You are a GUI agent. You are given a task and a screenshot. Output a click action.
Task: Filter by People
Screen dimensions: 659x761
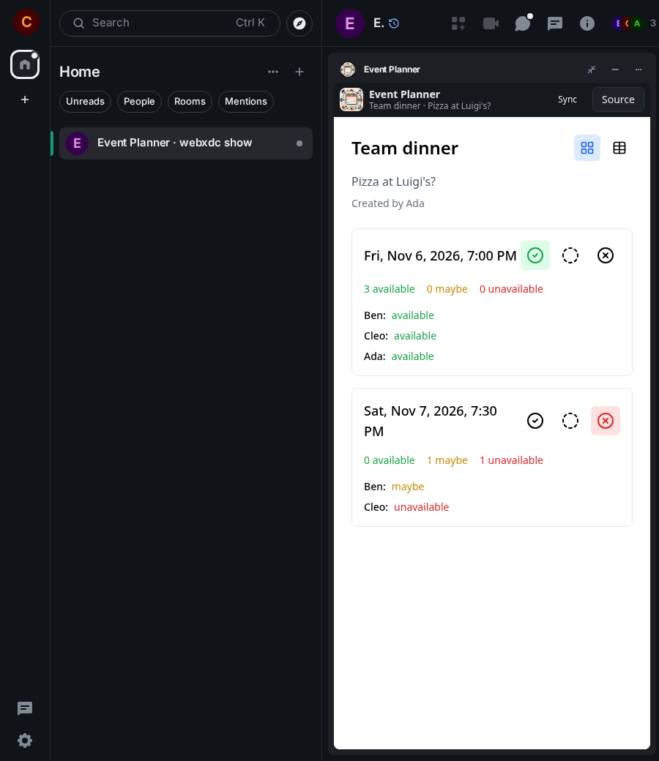coord(139,102)
